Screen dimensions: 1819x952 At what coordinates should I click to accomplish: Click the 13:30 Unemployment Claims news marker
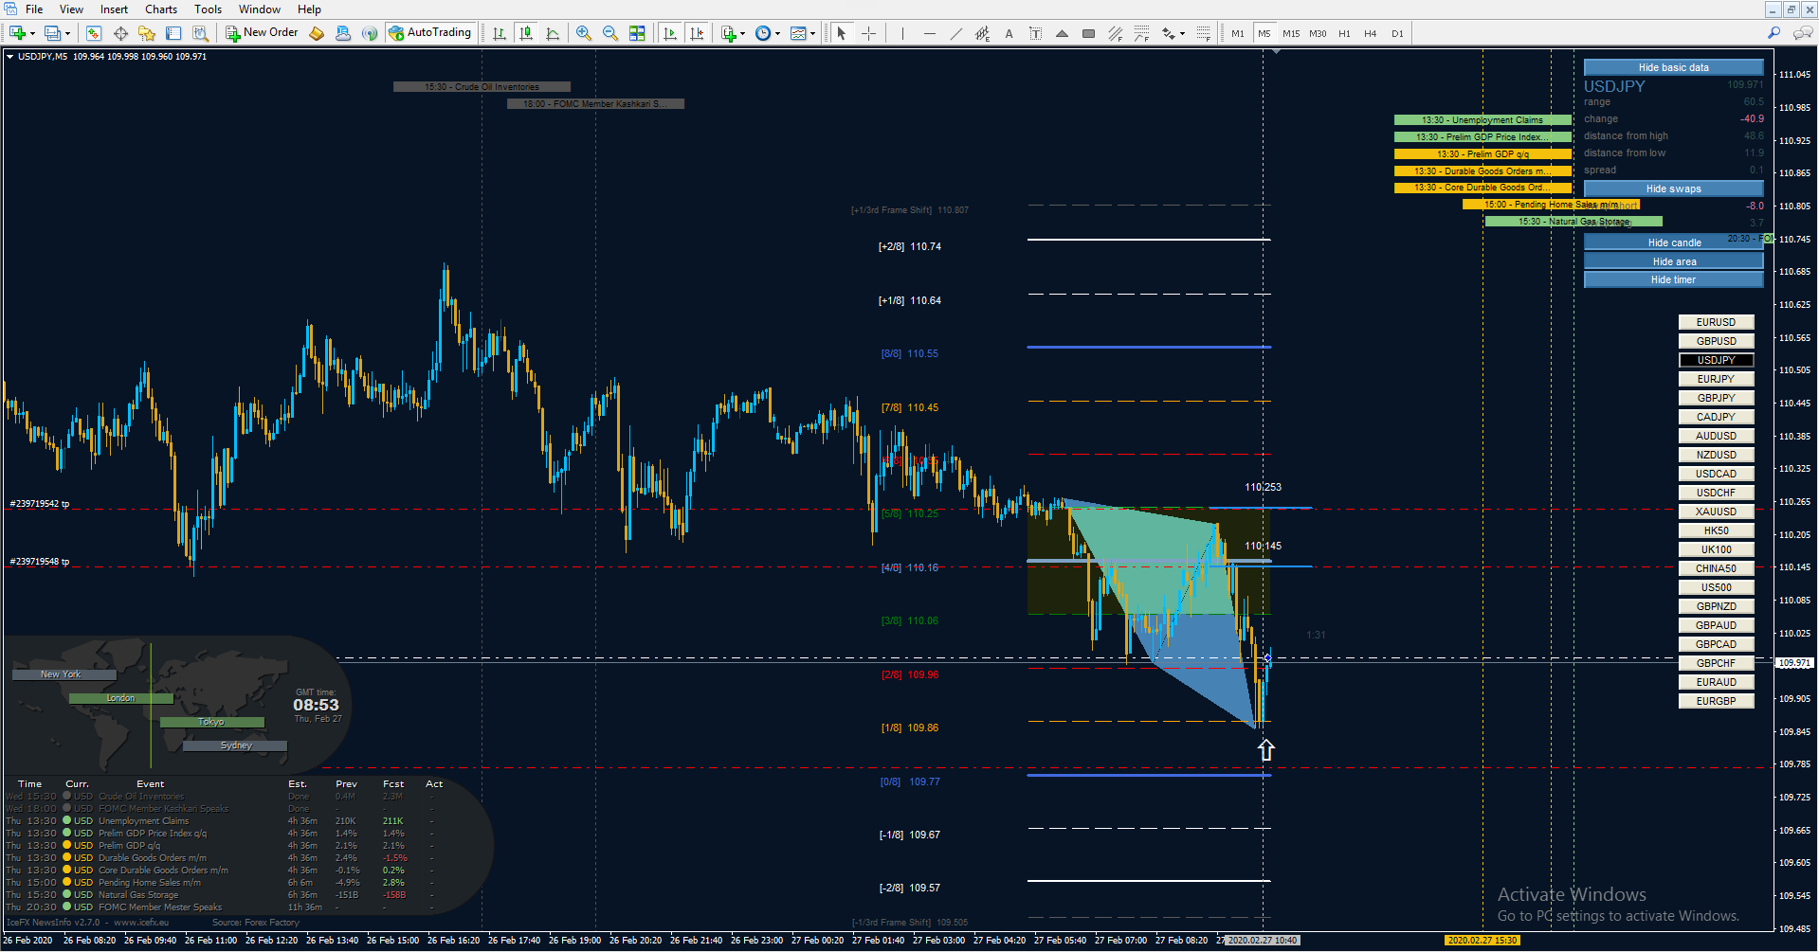pos(1482,120)
